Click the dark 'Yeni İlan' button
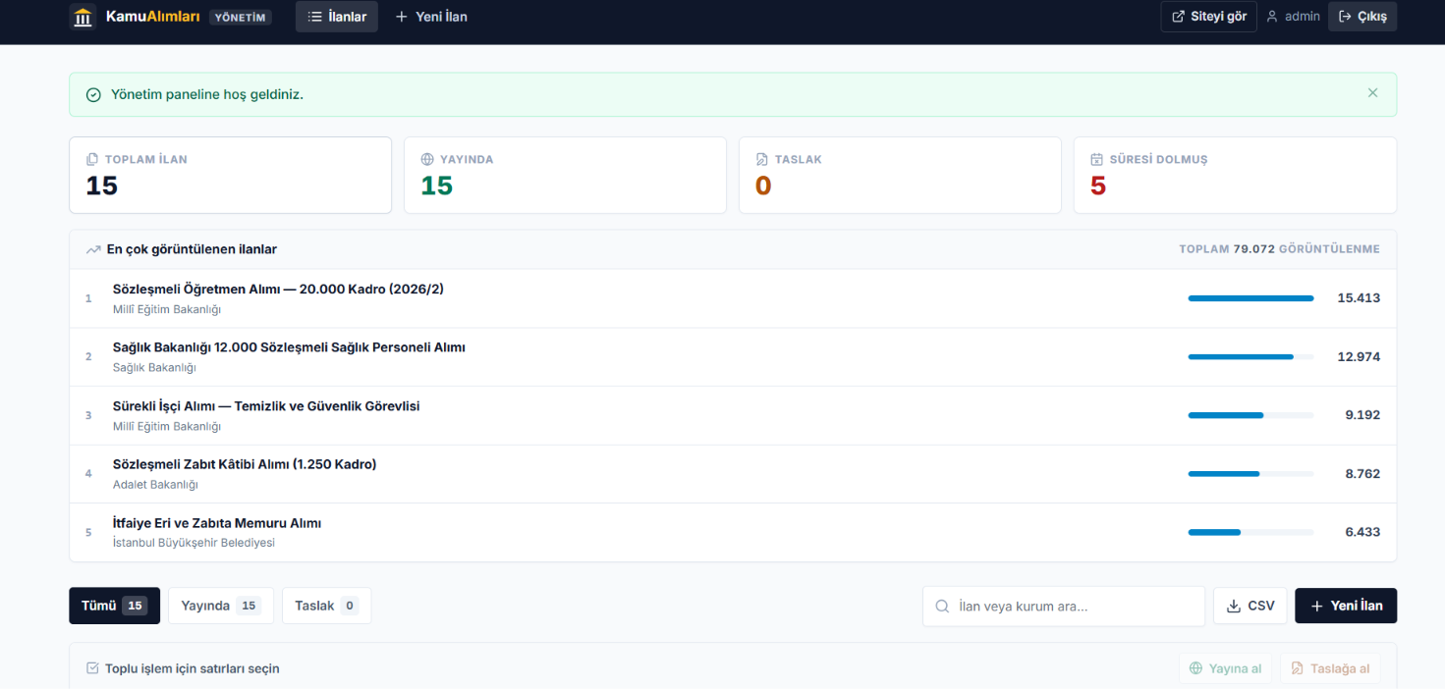1445x689 pixels. (1346, 606)
